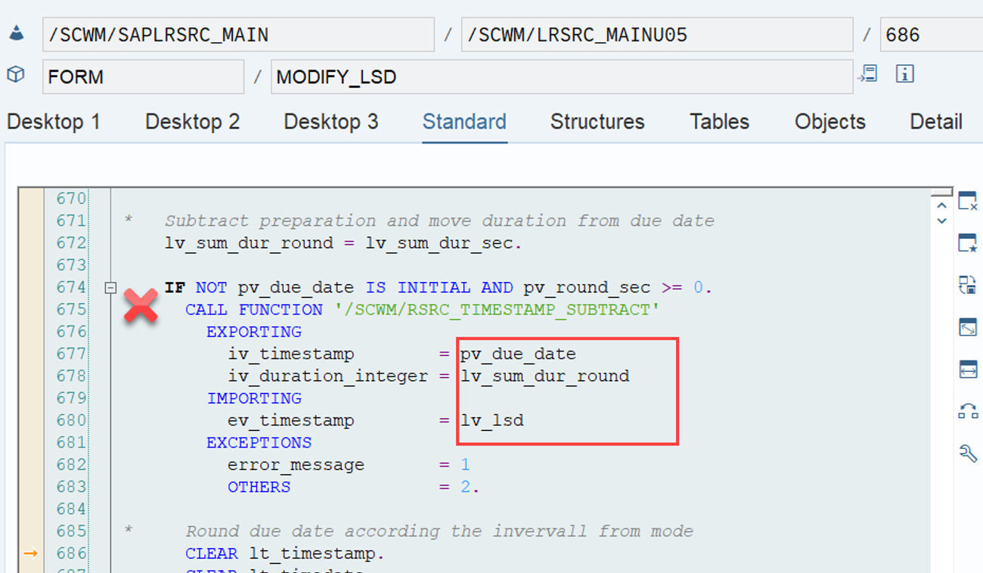Click the FORM event type field
The width and height of the screenshot is (983, 573).
coord(143,77)
